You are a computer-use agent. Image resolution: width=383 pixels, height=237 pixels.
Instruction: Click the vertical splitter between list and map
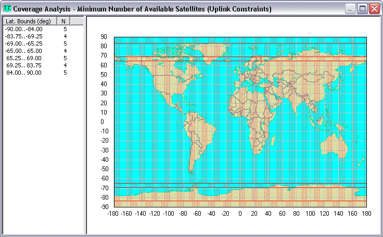pyautogui.click(x=85, y=124)
